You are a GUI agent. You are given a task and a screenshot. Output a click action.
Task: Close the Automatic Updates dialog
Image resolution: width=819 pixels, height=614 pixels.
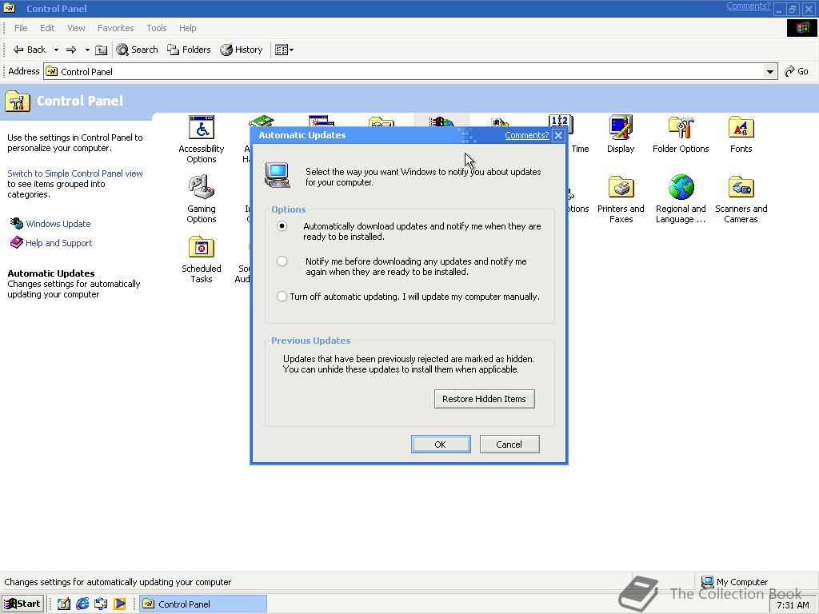pos(558,135)
